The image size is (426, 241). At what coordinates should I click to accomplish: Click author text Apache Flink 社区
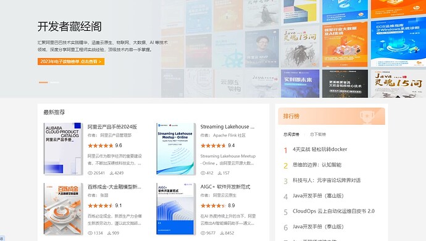(x=229, y=135)
